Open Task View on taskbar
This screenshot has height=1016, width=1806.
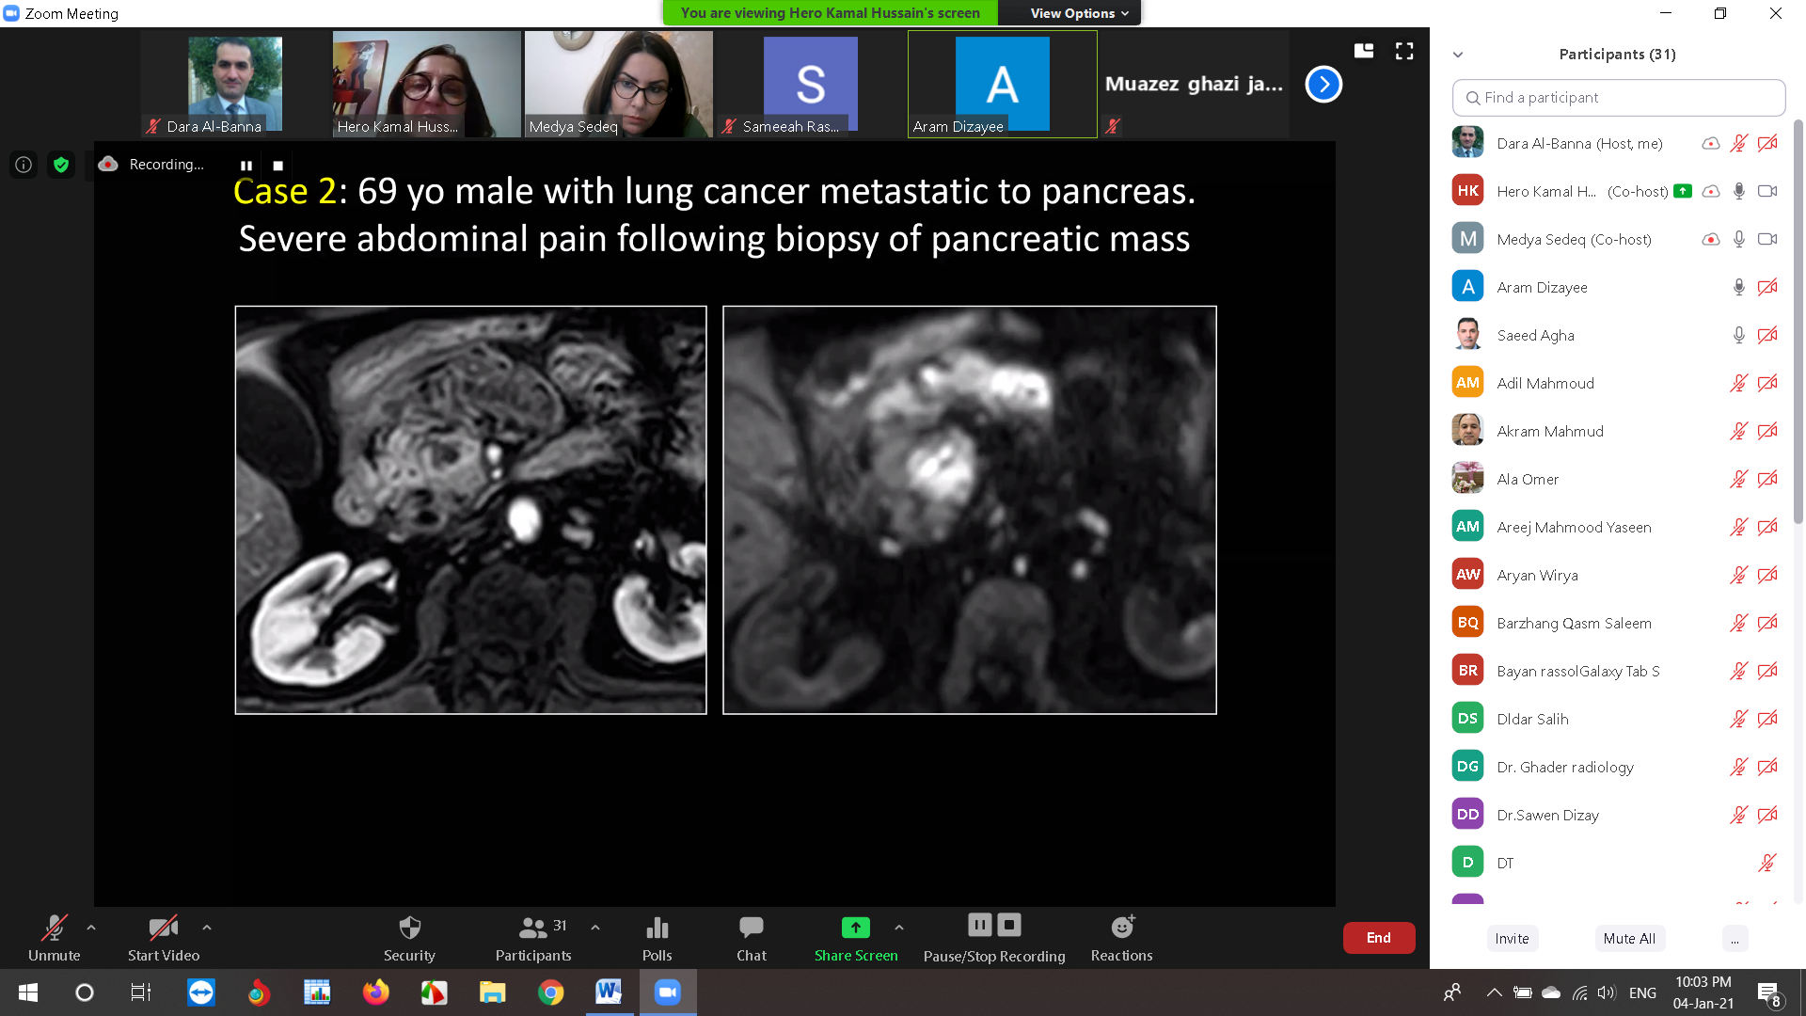tap(141, 992)
